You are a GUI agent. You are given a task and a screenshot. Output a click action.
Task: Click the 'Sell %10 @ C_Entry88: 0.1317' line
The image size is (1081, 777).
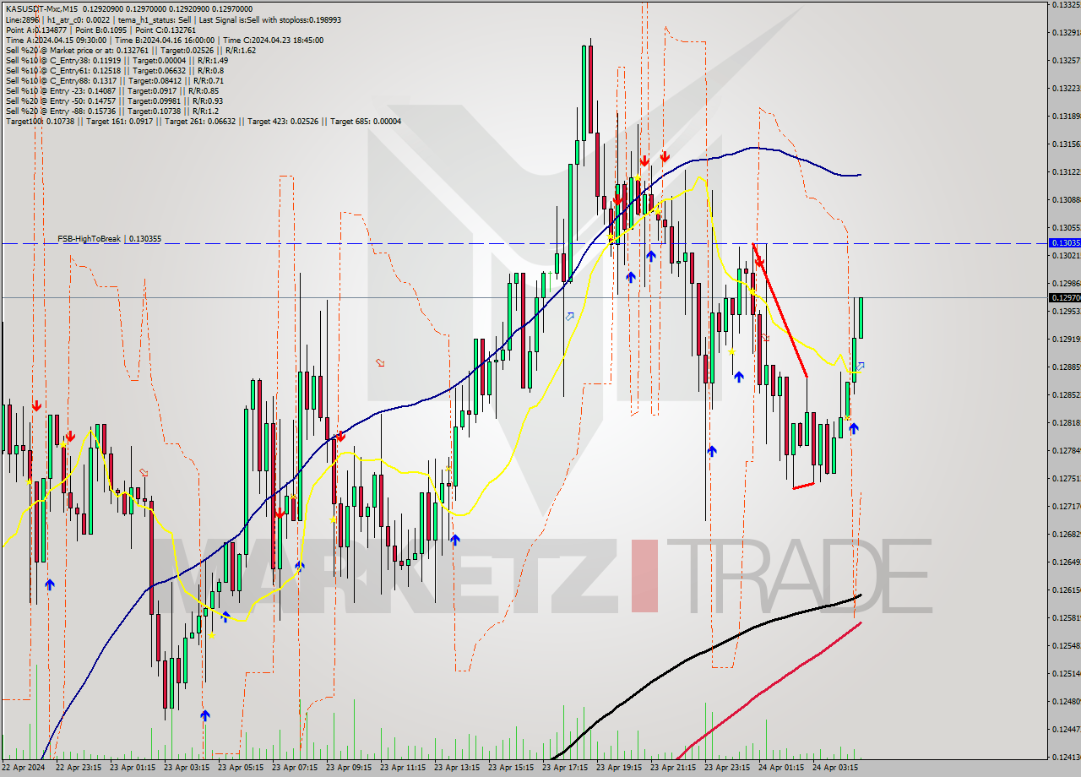pyautogui.click(x=114, y=80)
